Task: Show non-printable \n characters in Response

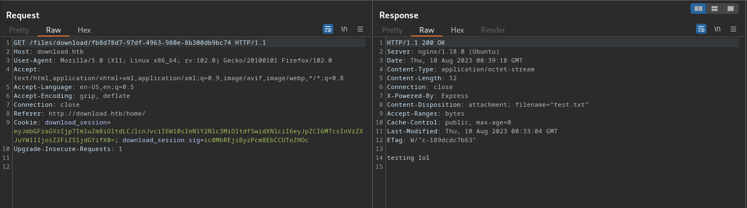Action: click(717, 29)
